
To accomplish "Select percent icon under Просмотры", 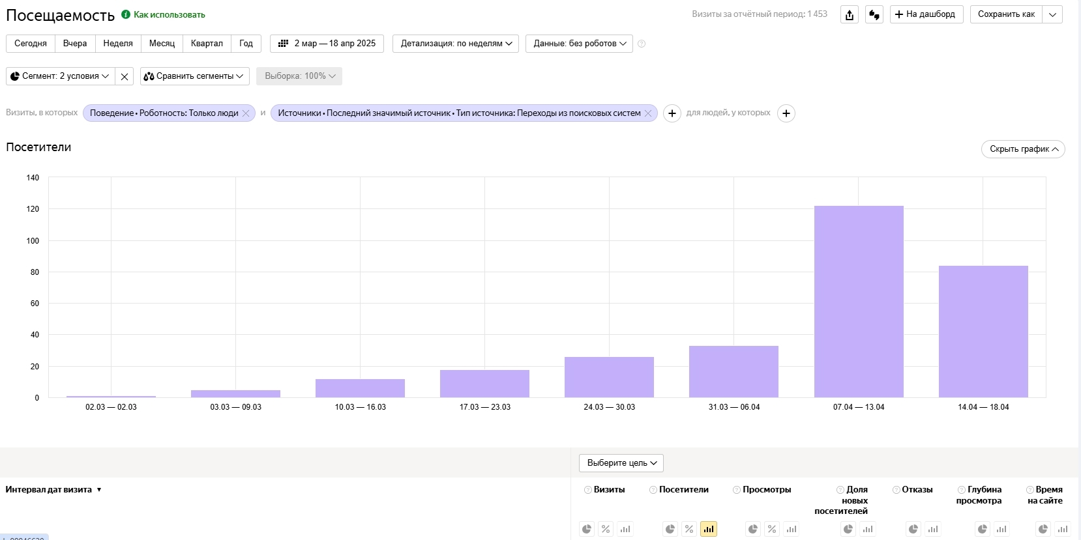I will (772, 529).
